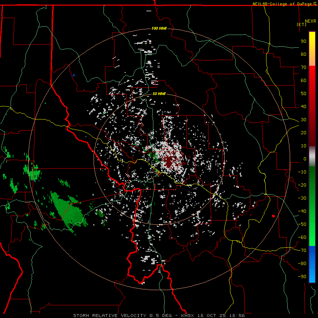Click the -80 value on the velocity scale

pyautogui.click(x=302, y=264)
